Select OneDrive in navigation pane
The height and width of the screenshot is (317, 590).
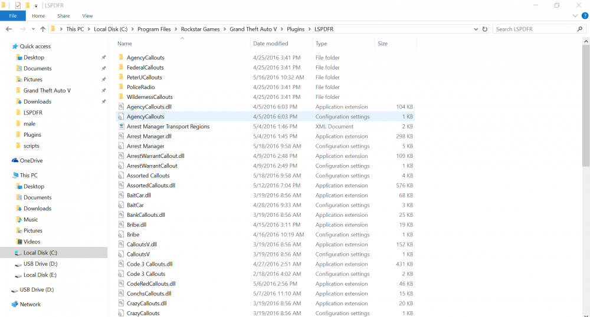click(31, 160)
